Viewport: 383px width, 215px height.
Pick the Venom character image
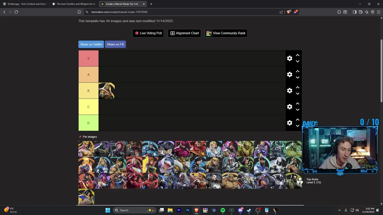click(278, 181)
